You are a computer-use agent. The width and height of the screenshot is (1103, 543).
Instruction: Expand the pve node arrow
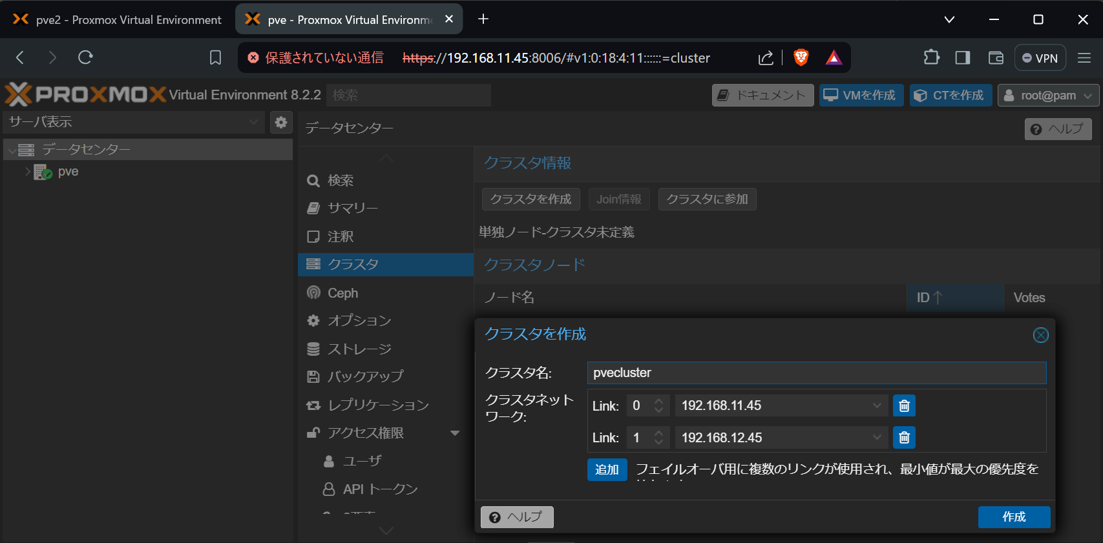[x=27, y=172]
